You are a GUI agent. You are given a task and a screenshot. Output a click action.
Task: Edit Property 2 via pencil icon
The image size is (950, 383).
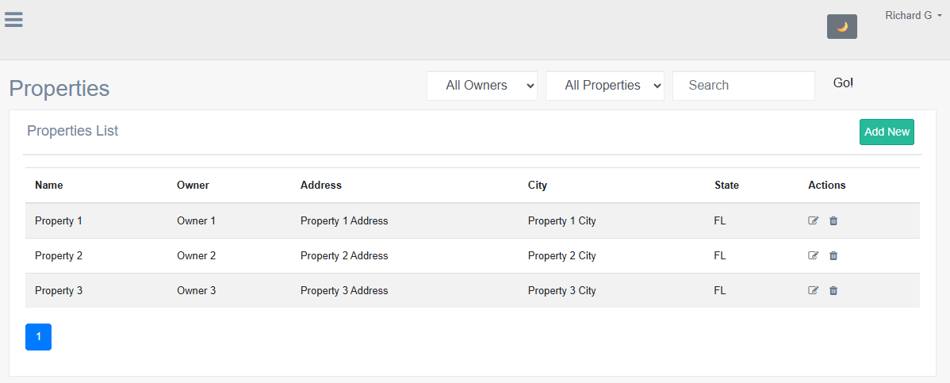pos(813,256)
